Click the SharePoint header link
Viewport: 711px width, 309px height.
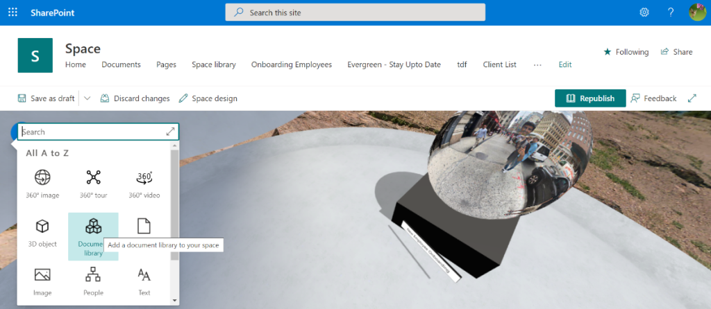[53, 12]
